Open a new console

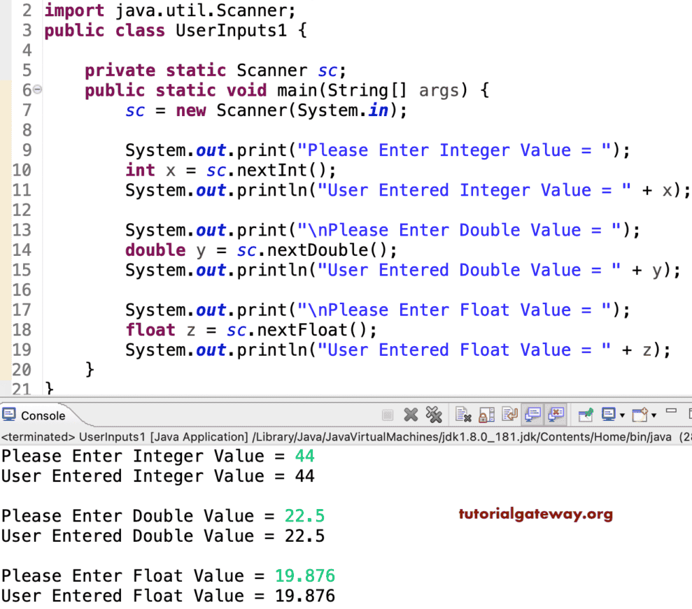pos(640,415)
